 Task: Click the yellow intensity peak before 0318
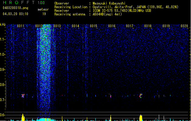[141, 118]
